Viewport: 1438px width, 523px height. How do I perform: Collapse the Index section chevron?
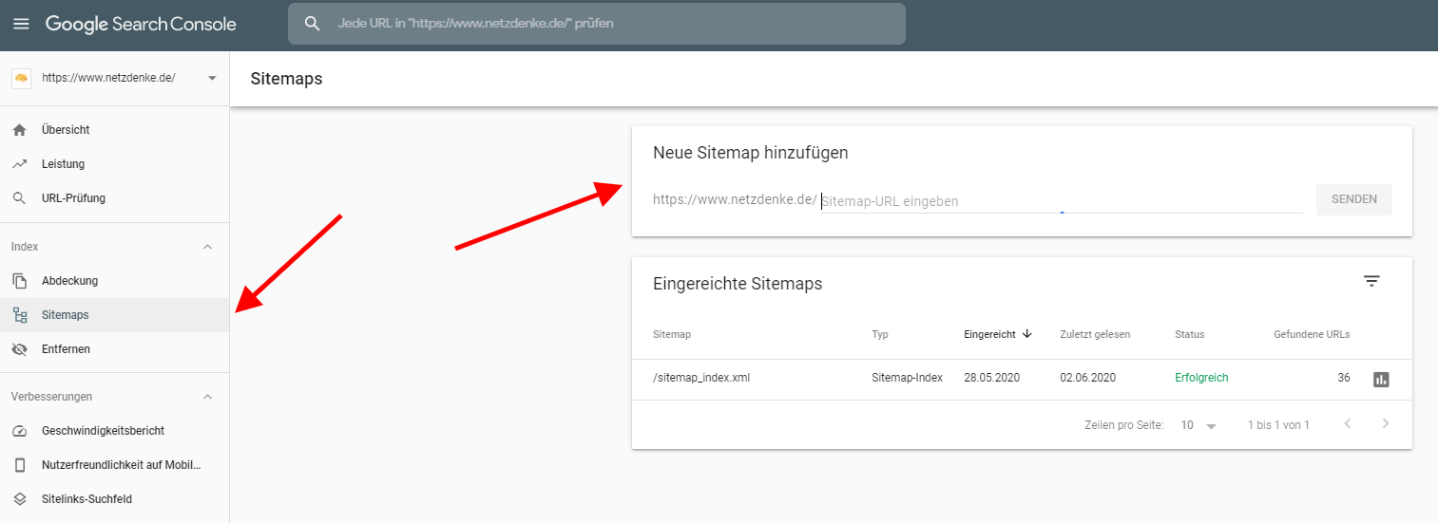click(208, 247)
